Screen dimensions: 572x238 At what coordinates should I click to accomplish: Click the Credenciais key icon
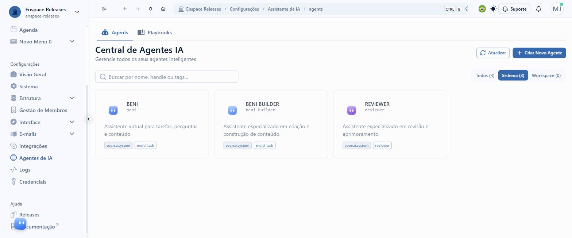point(13,181)
